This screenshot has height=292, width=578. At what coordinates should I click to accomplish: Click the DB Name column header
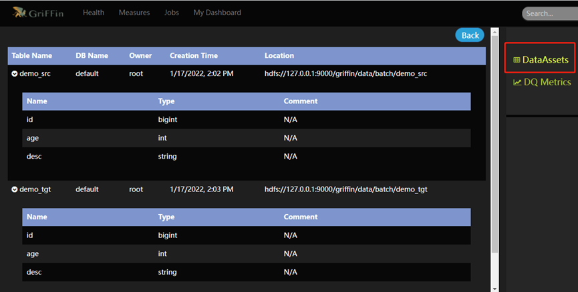[92, 55]
